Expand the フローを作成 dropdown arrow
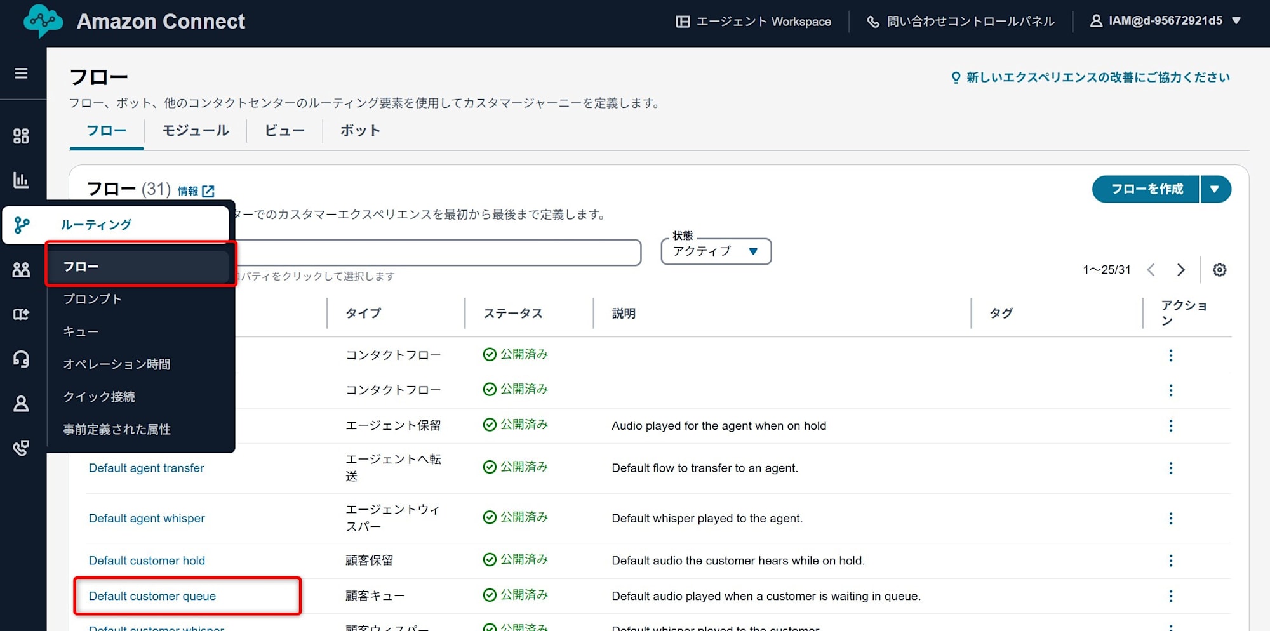 click(1215, 189)
